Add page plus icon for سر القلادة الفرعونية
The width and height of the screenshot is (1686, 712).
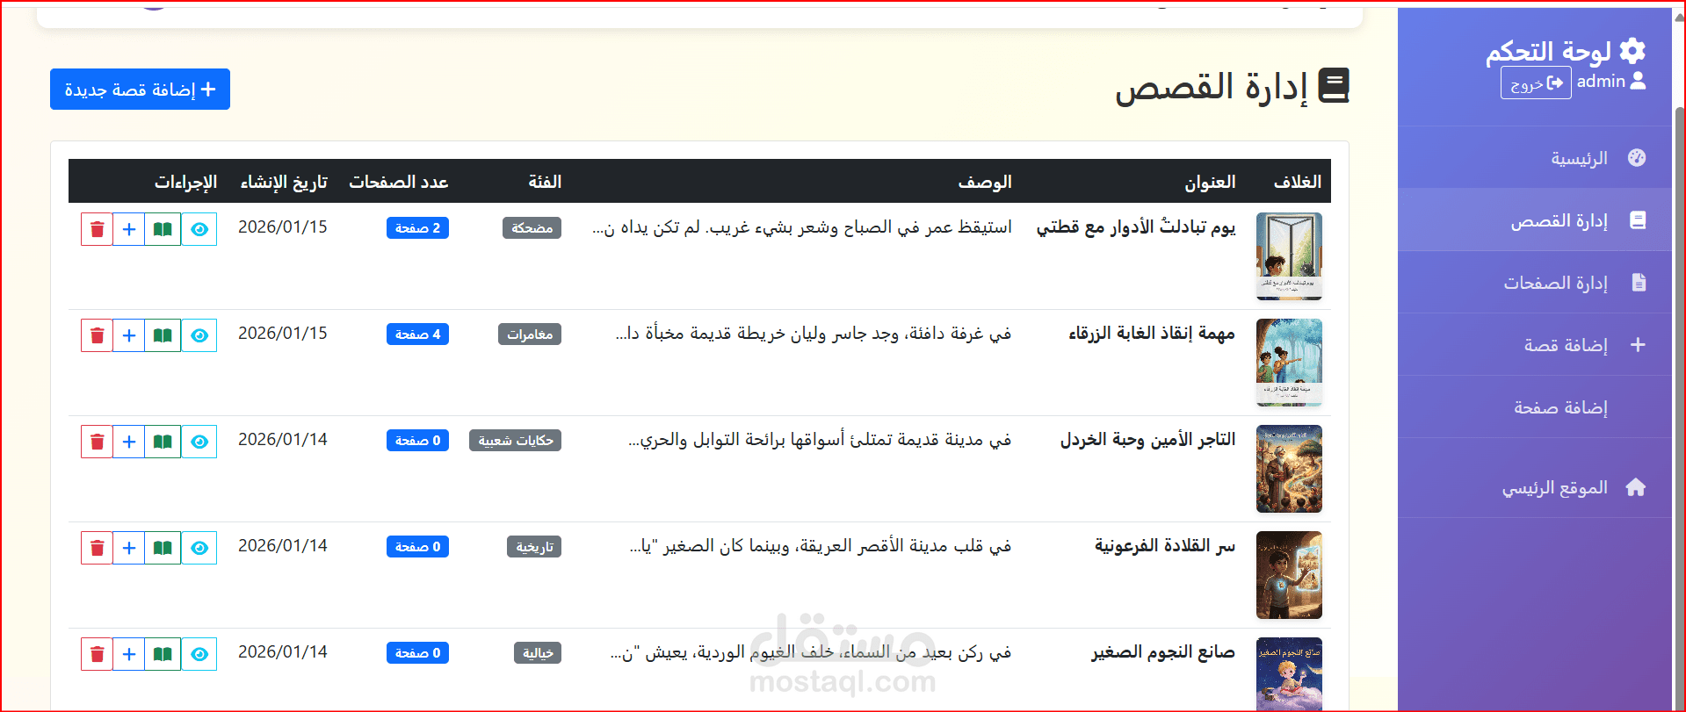pyautogui.click(x=129, y=548)
